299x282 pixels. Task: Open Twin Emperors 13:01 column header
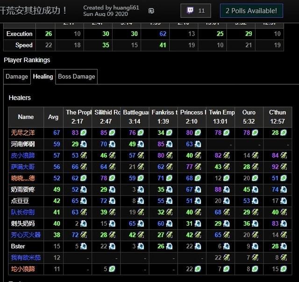click(x=221, y=117)
